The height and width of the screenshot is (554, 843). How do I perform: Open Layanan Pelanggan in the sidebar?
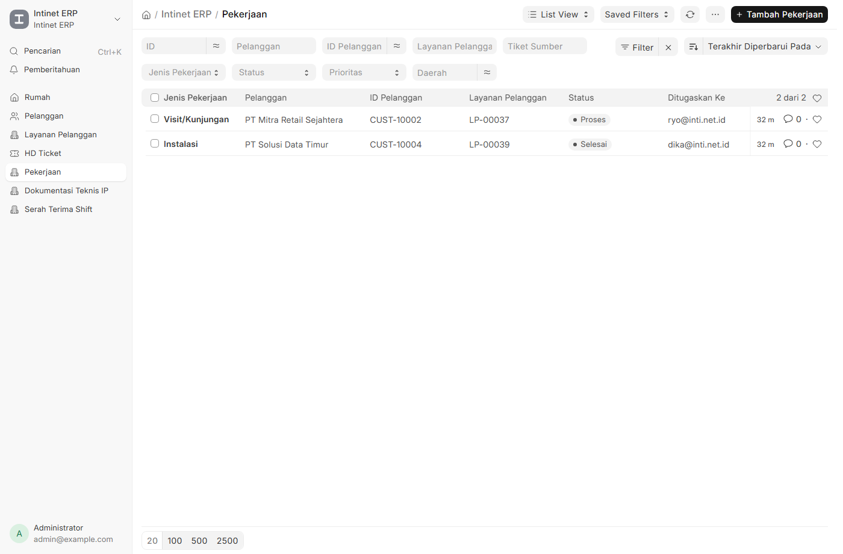(66, 135)
